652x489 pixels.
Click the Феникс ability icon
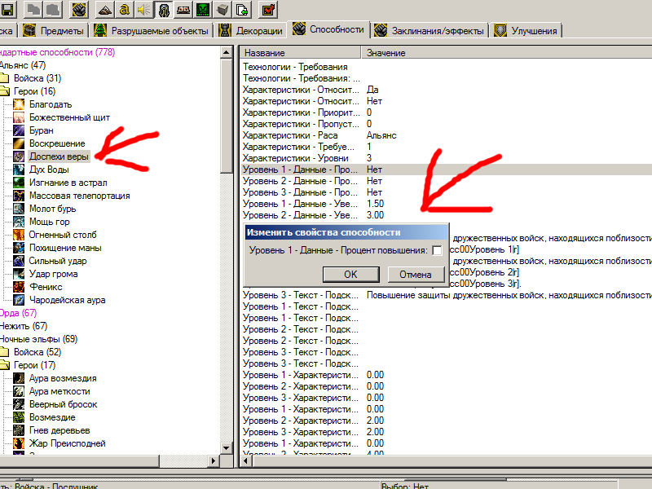(x=19, y=287)
